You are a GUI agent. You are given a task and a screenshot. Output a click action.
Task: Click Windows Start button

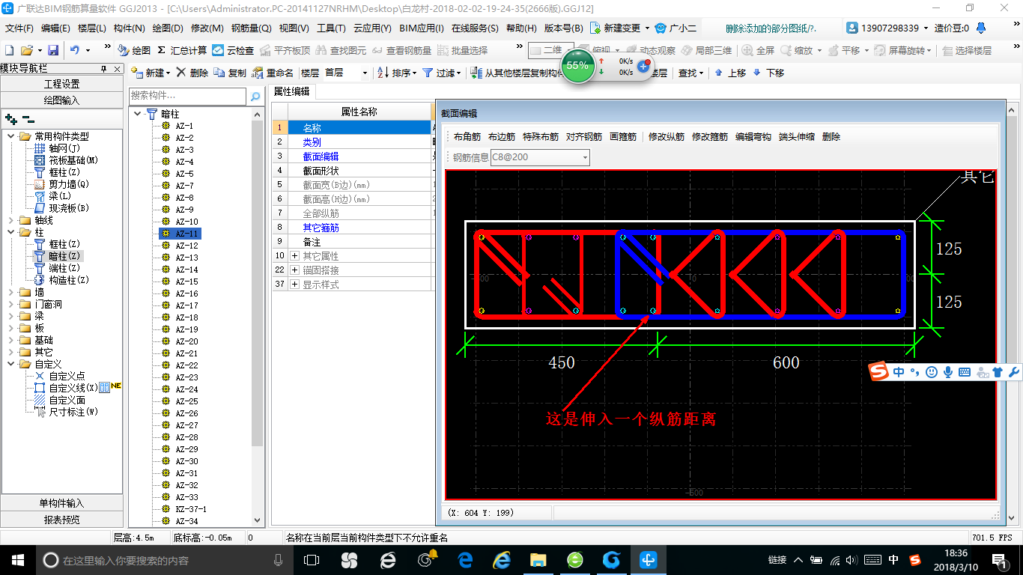(17, 559)
